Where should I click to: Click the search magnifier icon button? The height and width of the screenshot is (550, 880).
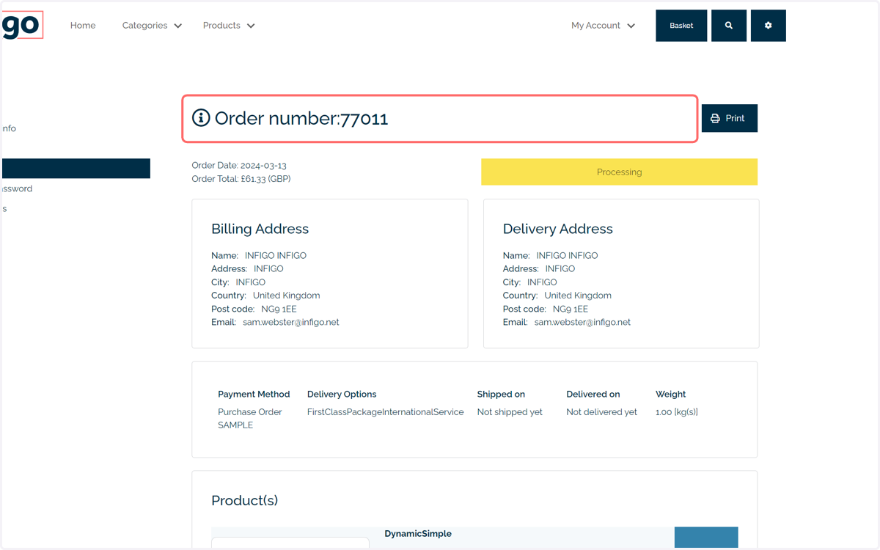[x=728, y=26]
